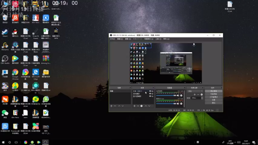Mute Mic/Aux speaker icon
258x145 pixels.
pyautogui.click(x=178, y=104)
